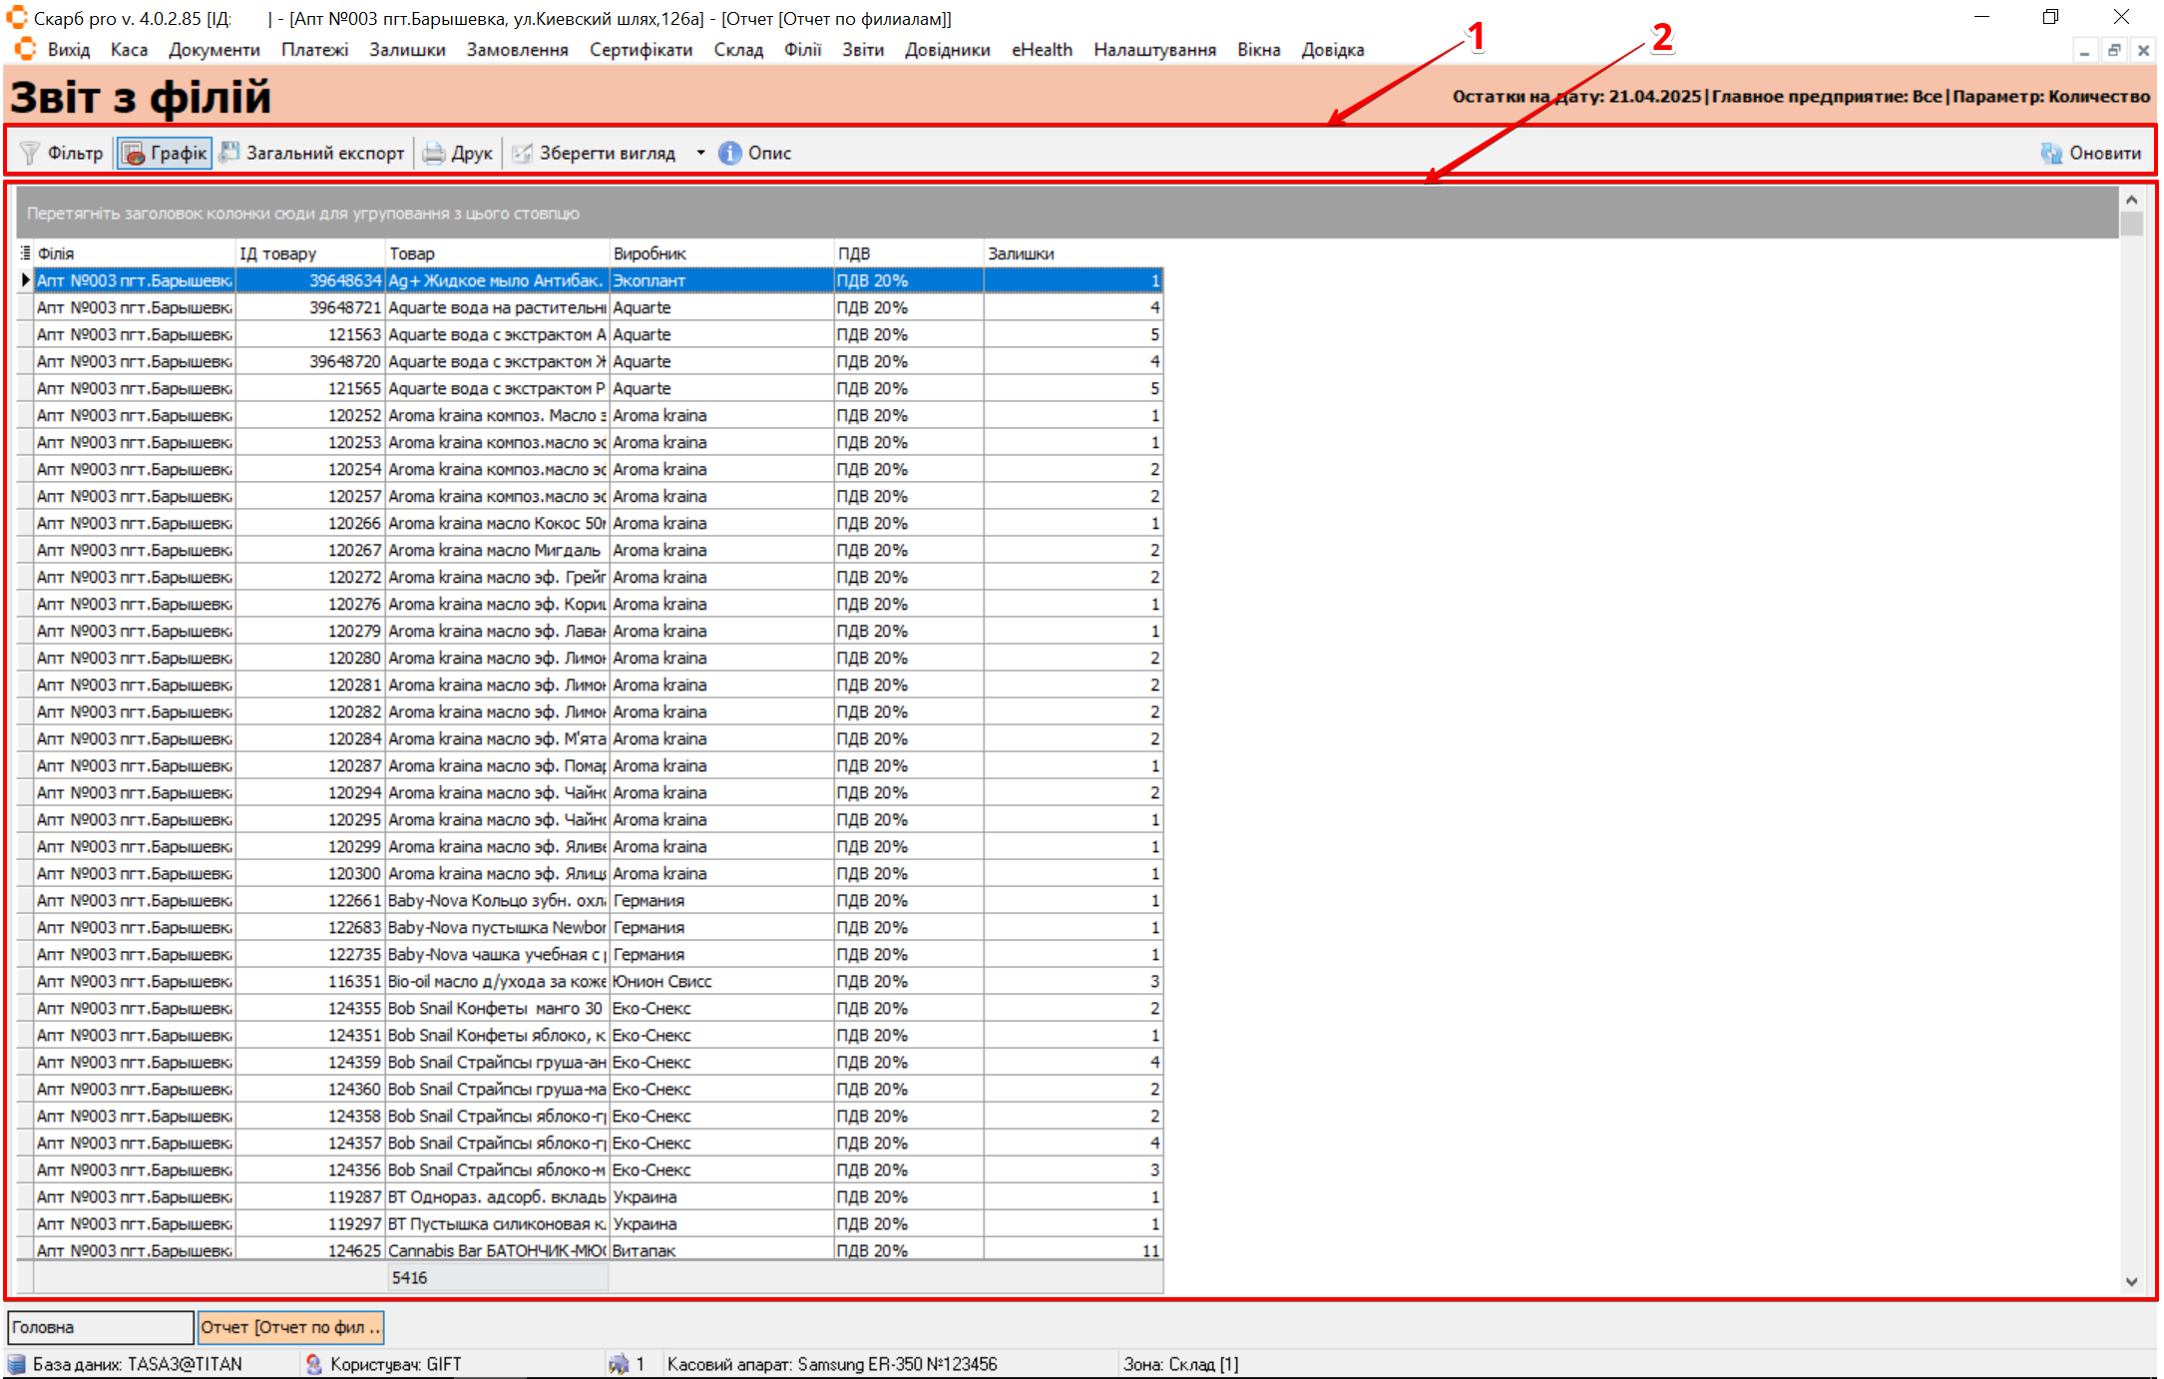
Task: Open the Звіти menu
Action: (x=862, y=50)
